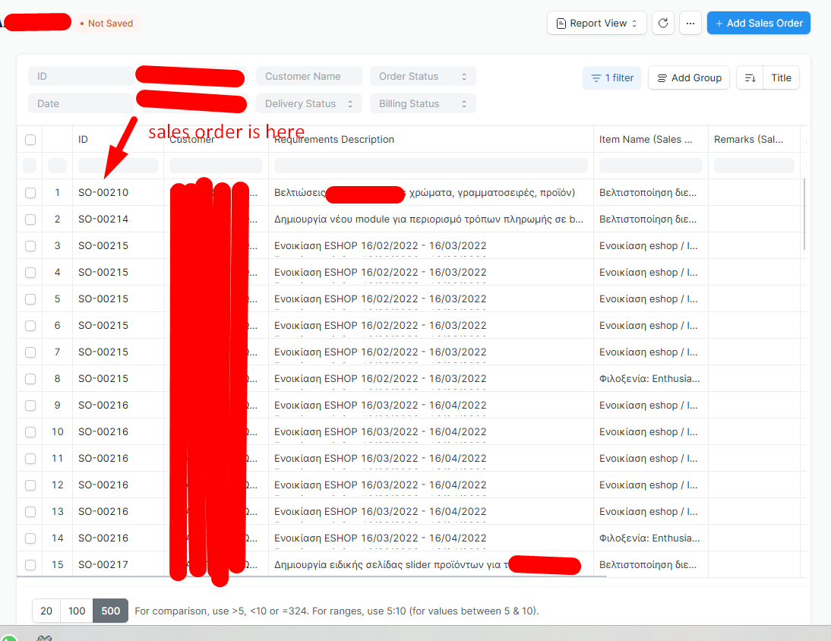Image resolution: width=831 pixels, height=641 pixels.
Task: Open the 1 filter button
Action: point(612,78)
